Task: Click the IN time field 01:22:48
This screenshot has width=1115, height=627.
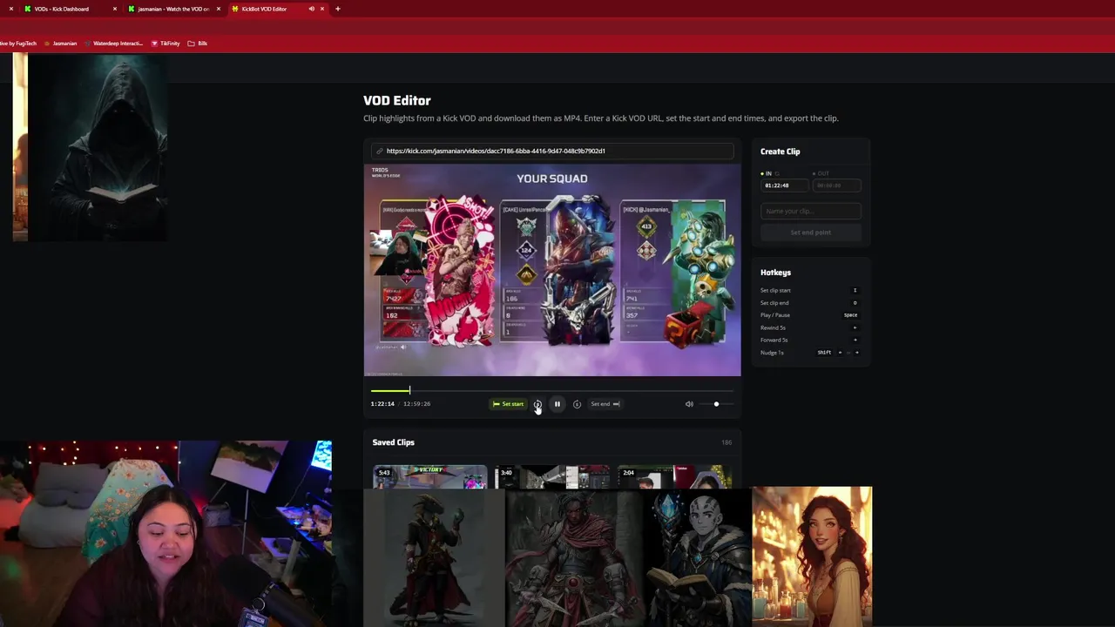Action: (784, 185)
